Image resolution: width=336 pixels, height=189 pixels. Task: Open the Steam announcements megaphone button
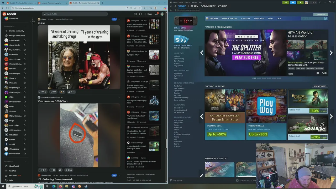(x=293, y=2)
